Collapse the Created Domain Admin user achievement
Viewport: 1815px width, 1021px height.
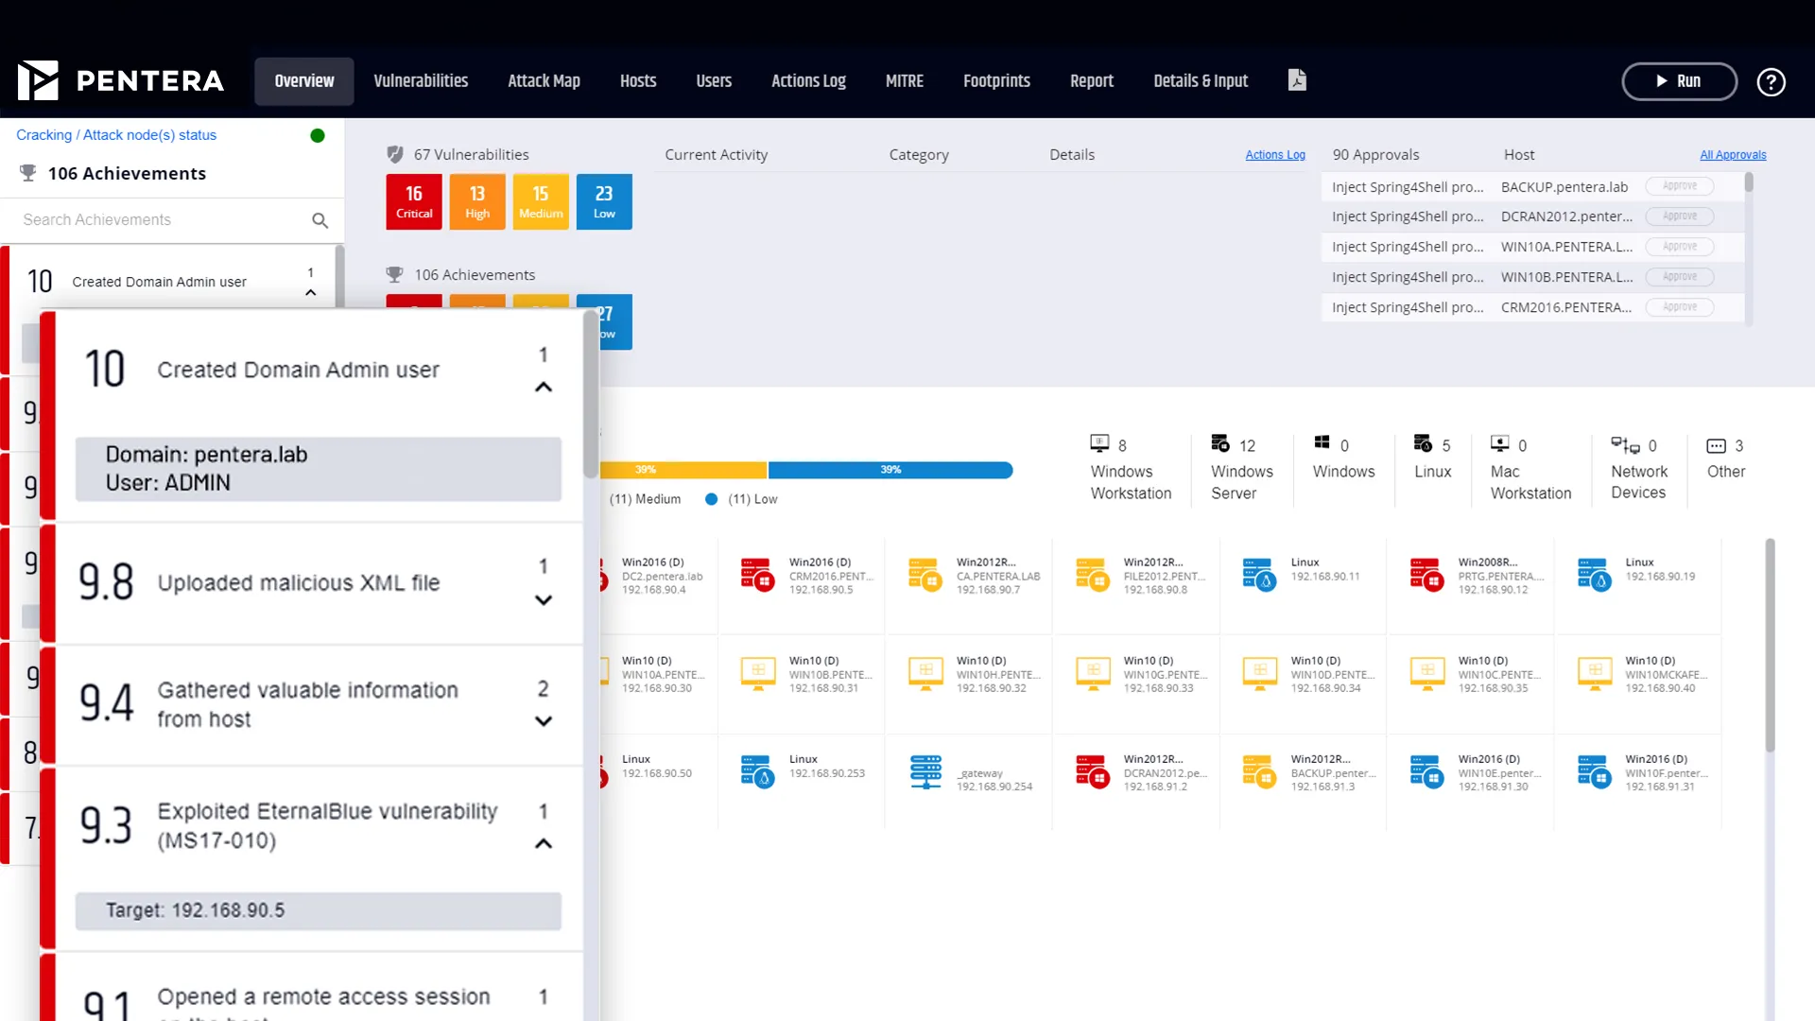pyautogui.click(x=544, y=387)
